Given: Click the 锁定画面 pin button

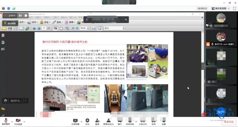Looking at the screenshot, I should (10, 23).
